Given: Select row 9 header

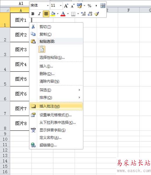Looking at the screenshot, I should 5,133.
